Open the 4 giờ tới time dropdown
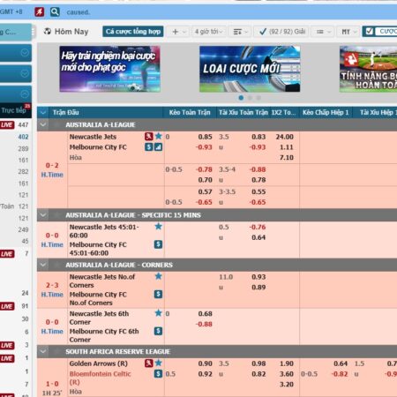The image size is (397, 397). tap(209, 32)
